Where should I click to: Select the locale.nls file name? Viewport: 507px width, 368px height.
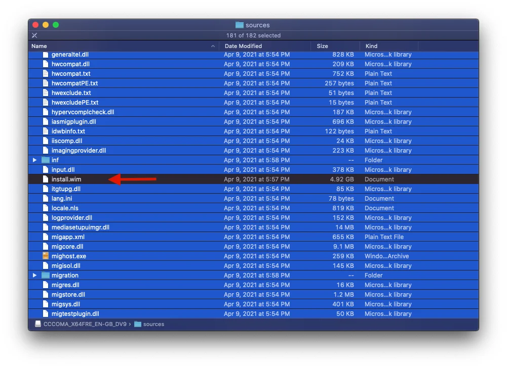65,208
